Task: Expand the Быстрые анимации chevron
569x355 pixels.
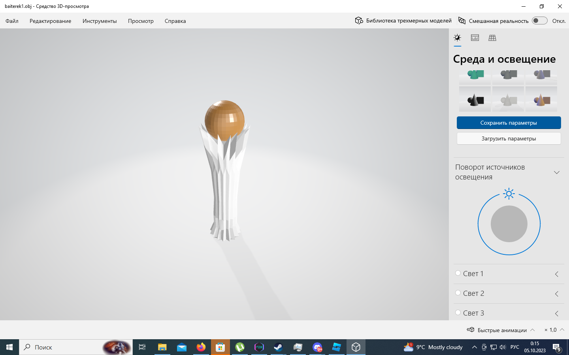Action: [x=532, y=330]
